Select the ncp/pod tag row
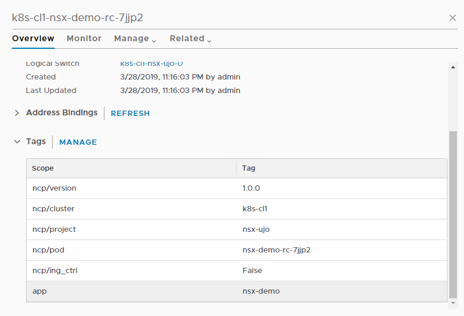This screenshot has height=316, width=464. [236, 250]
